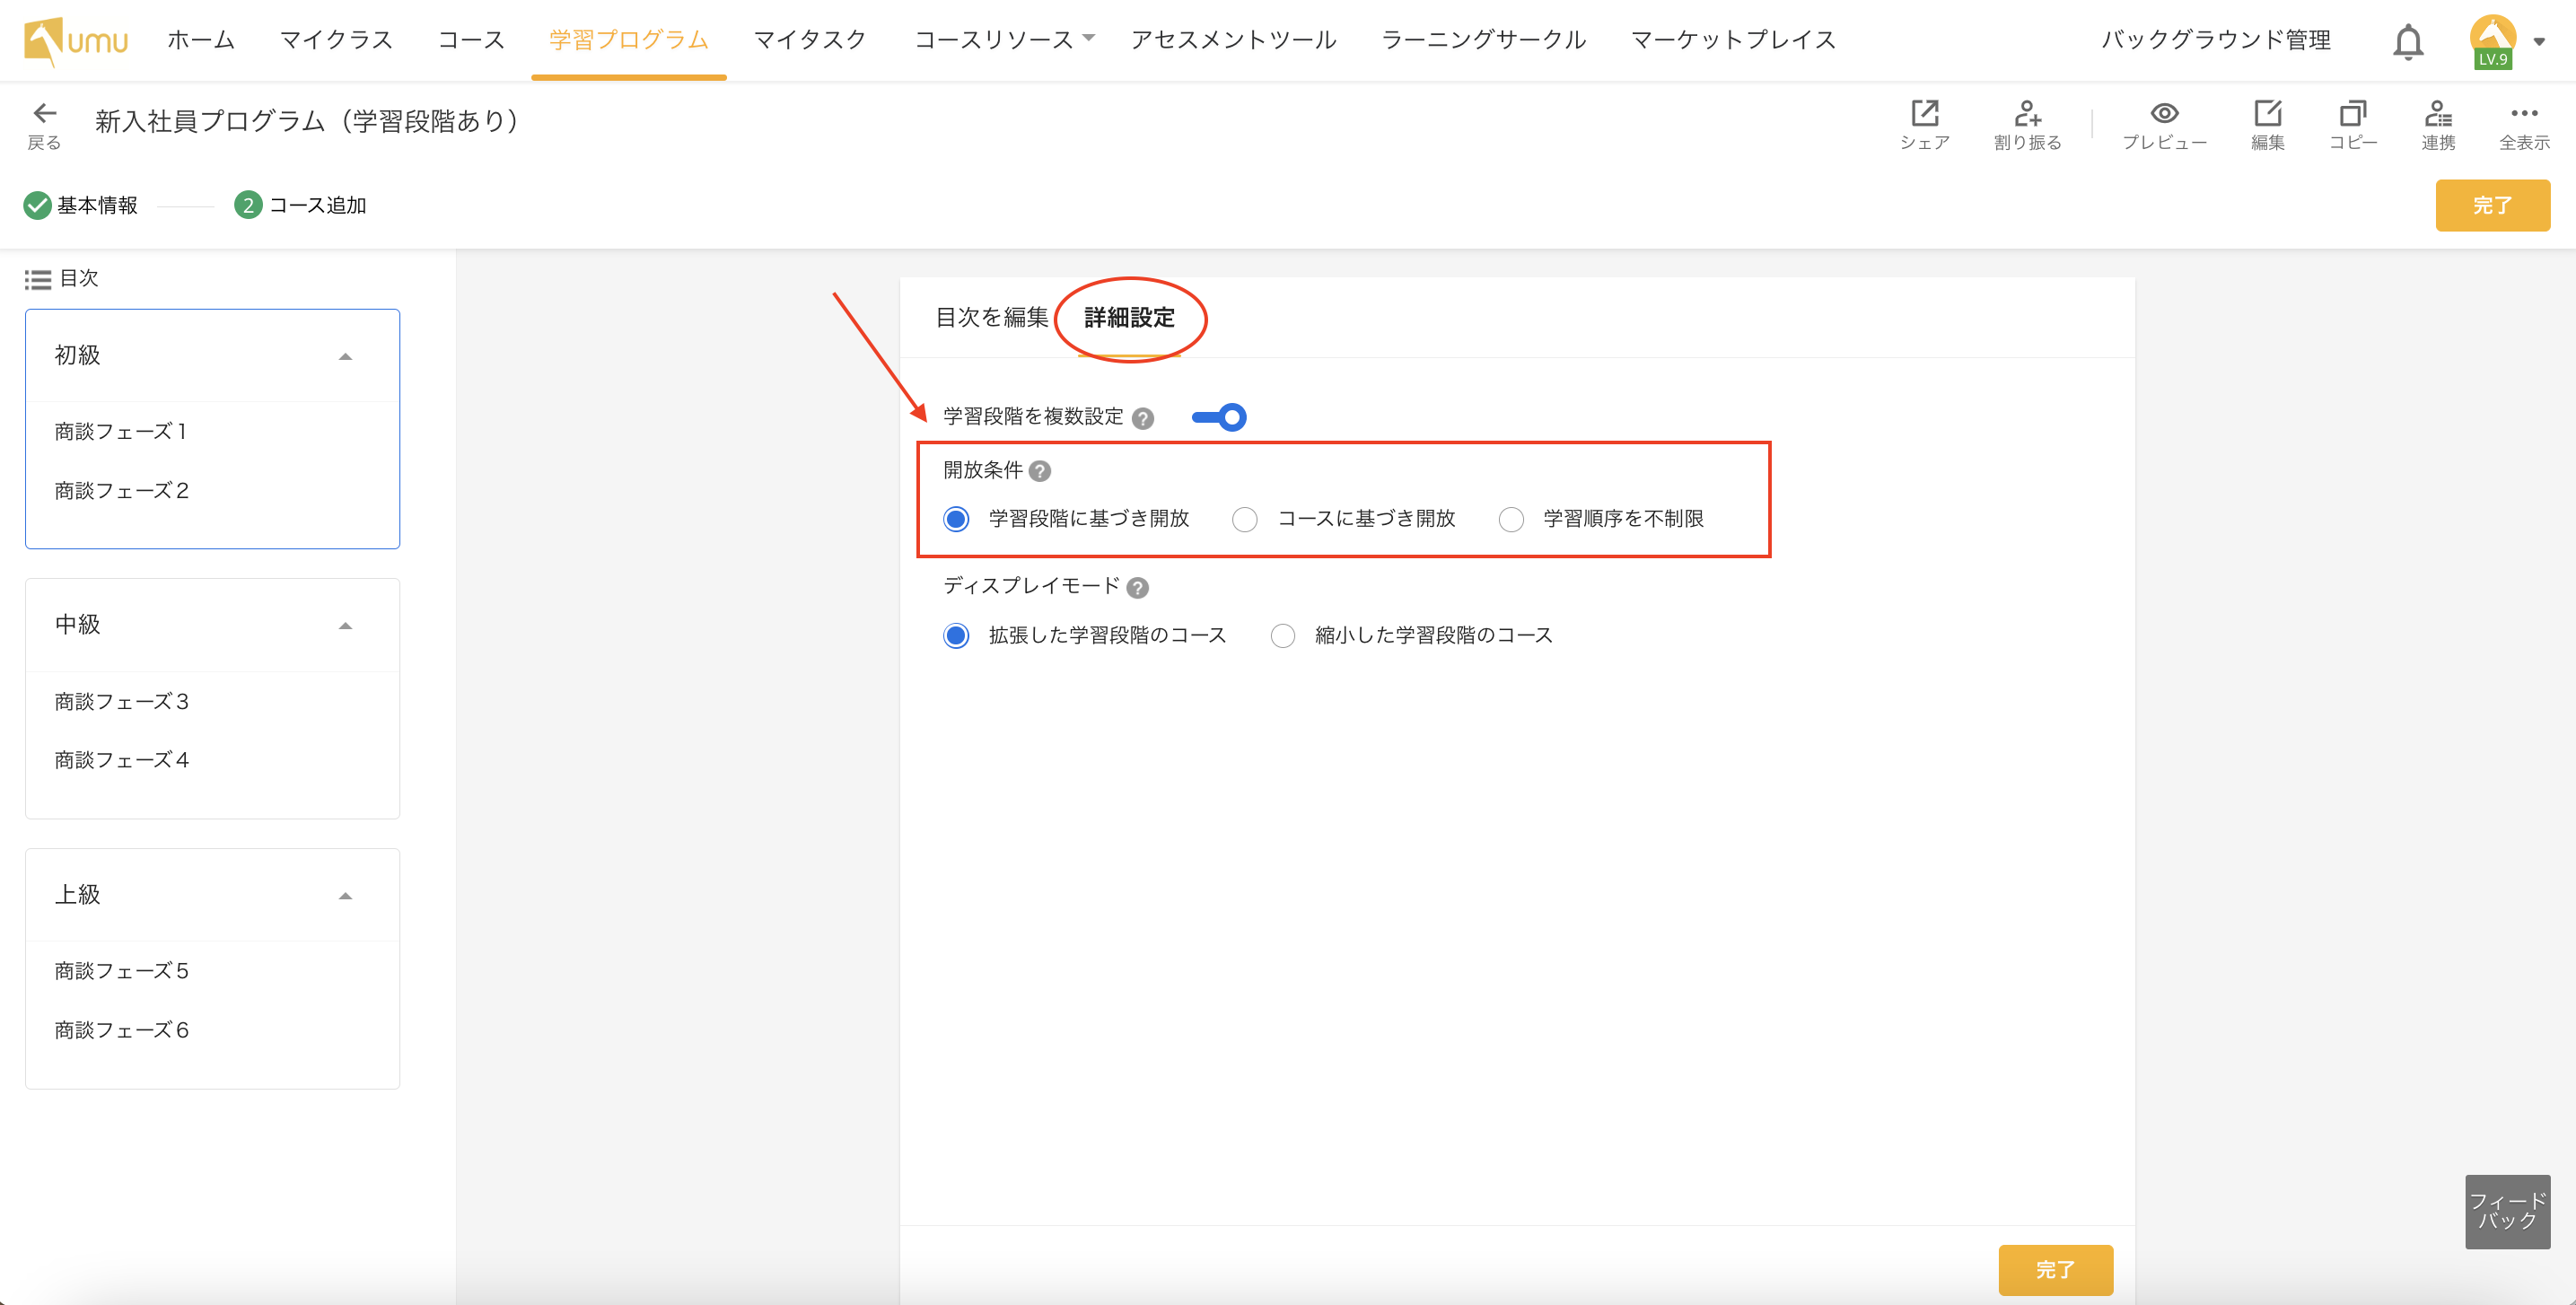
Task: Choose 縮小した学習段階のコース display mode
Action: pyautogui.click(x=1282, y=636)
